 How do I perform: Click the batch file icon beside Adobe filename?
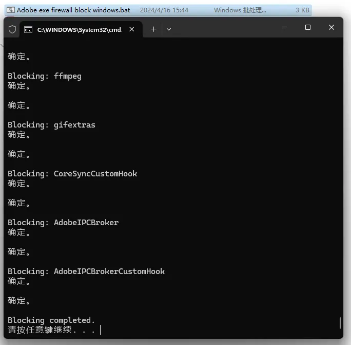[x=10, y=10]
